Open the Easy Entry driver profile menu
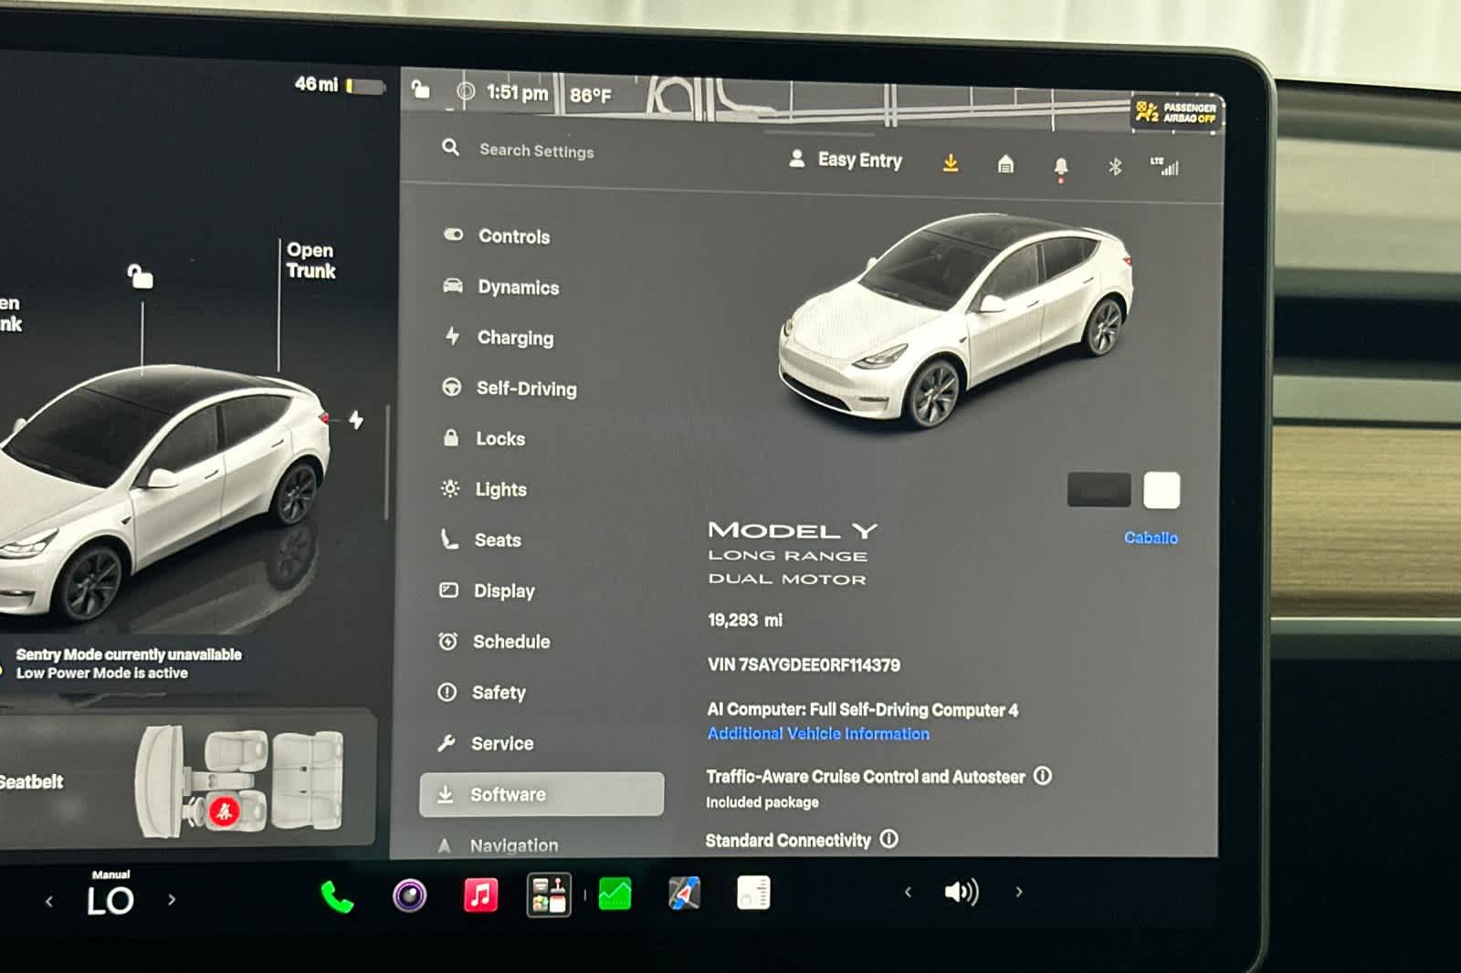1461x973 pixels. tap(846, 160)
